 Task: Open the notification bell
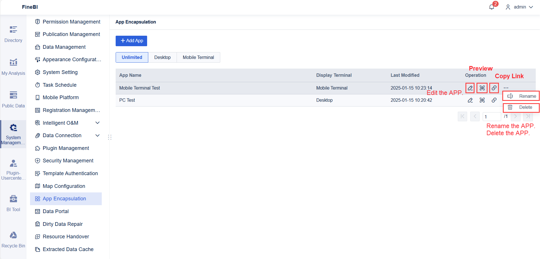coord(492,7)
